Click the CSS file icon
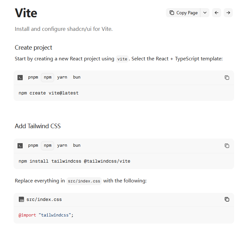This screenshot has width=249, height=235. (x=21, y=200)
